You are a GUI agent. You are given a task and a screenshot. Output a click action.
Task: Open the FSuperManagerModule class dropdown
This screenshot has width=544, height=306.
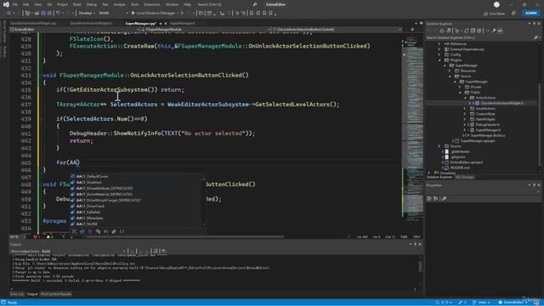click(205, 30)
